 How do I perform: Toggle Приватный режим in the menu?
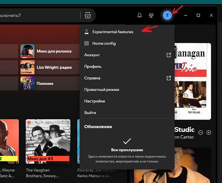[127, 90]
